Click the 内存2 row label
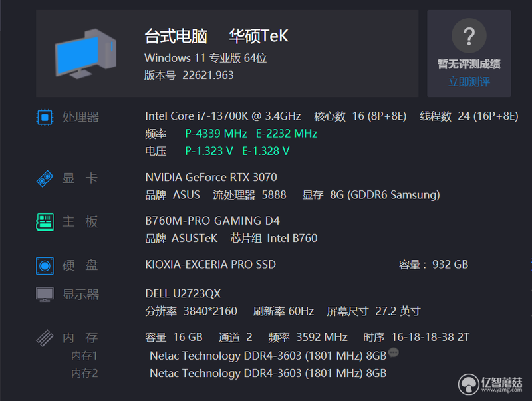 pos(84,374)
